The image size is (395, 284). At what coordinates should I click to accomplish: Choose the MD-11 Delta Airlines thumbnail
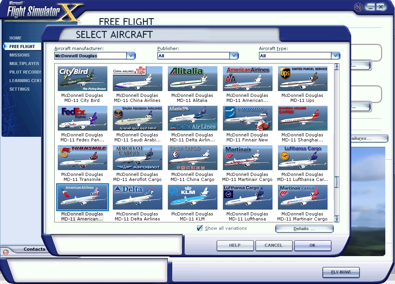(137, 197)
